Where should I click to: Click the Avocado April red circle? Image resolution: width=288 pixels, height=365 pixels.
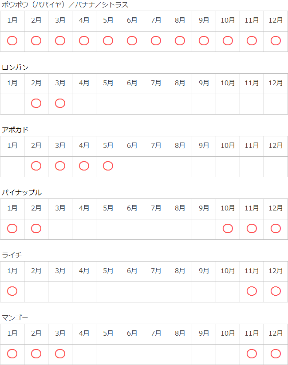pos(84,166)
